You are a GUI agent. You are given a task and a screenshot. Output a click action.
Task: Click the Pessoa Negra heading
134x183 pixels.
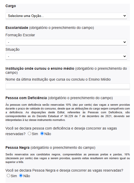tap(17, 148)
